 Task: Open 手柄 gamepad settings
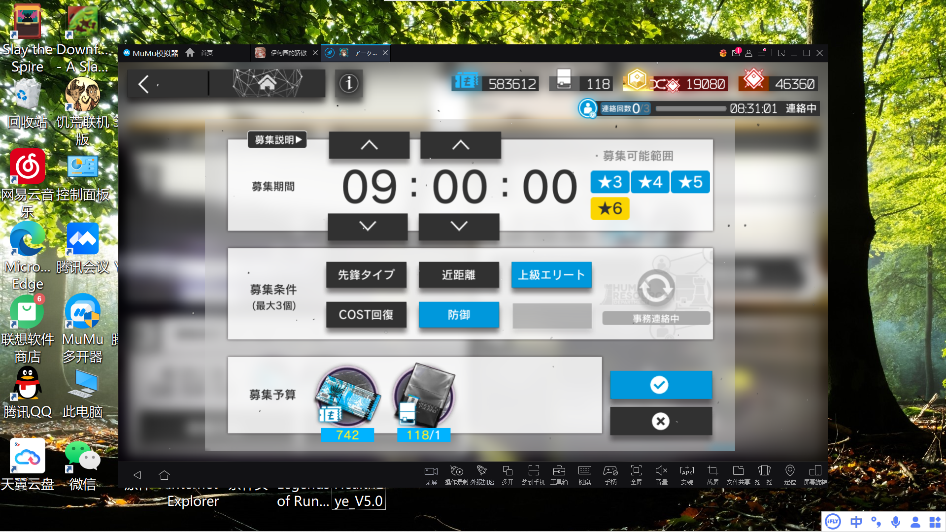(x=610, y=475)
